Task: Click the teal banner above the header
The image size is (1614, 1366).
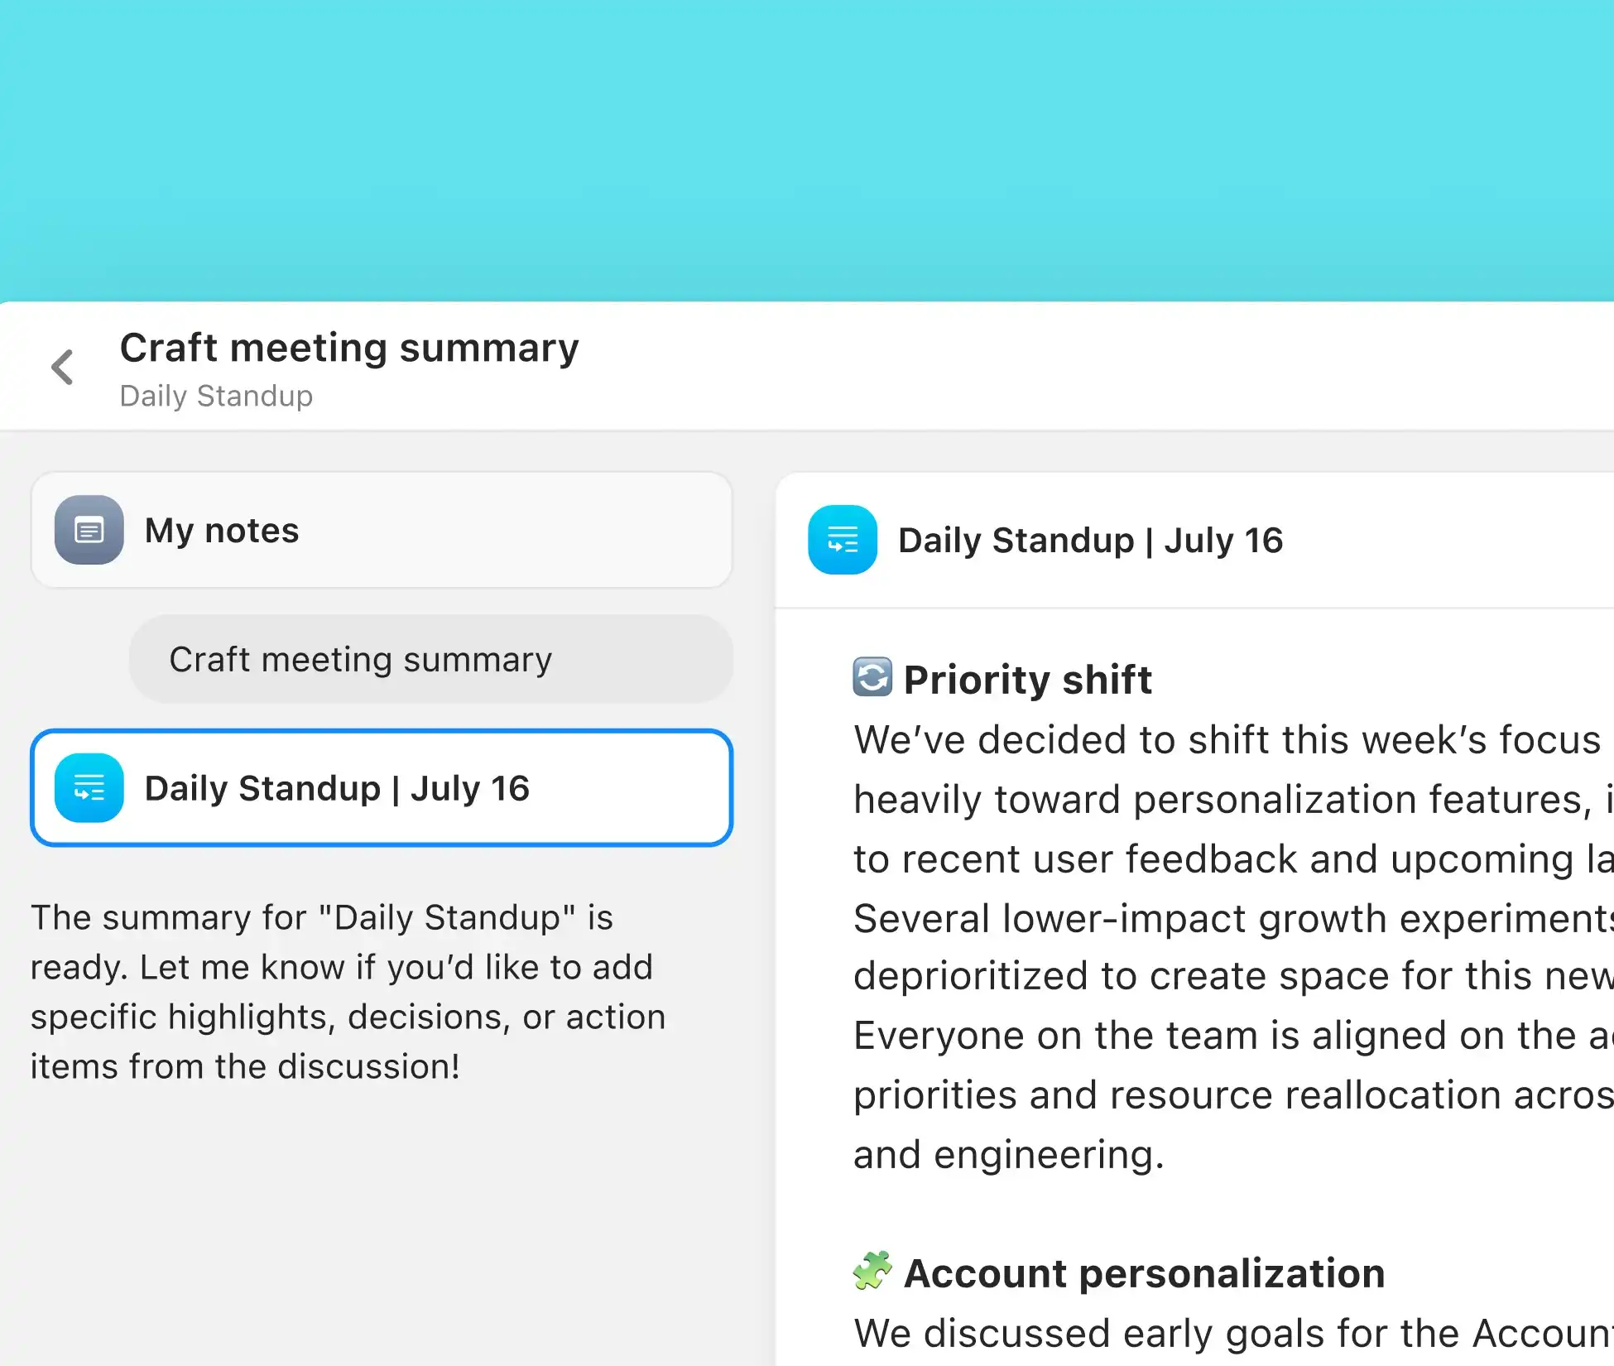Action: (x=807, y=151)
